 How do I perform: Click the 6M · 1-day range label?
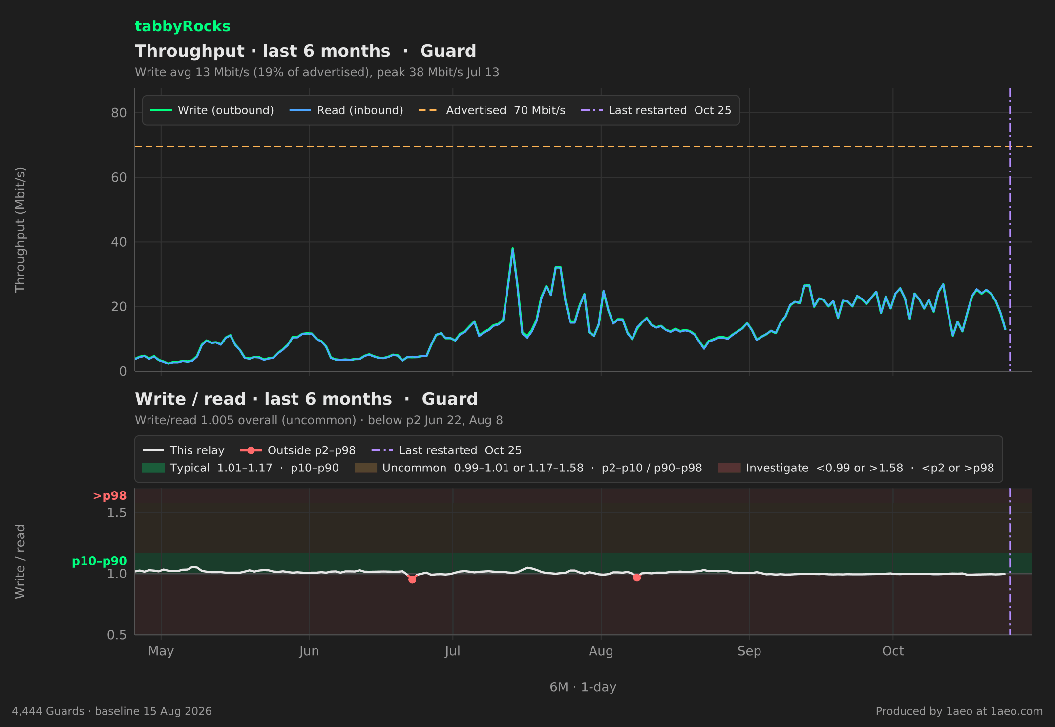[583, 687]
